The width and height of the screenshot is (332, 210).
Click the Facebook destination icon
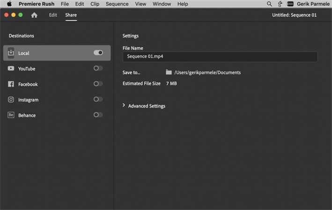click(11, 84)
